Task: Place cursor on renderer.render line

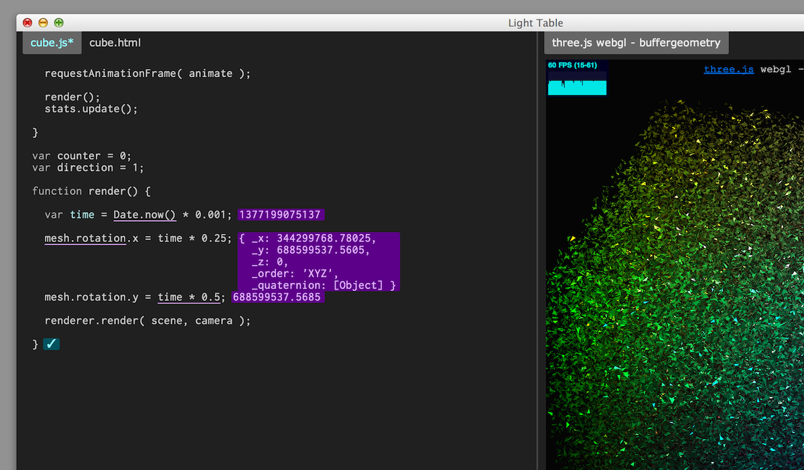Action: pyautogui.click(x=147, y=320)
